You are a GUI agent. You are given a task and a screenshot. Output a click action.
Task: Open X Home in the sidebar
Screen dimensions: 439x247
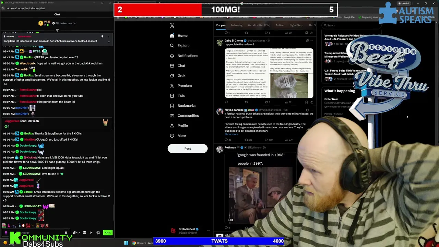pyautogui.click(x=179, y=36)
